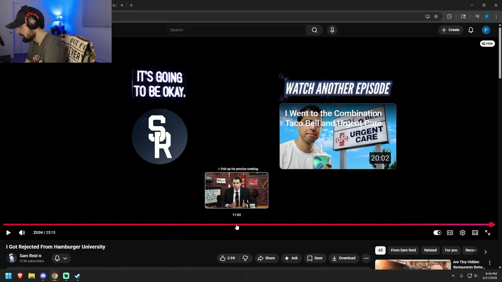Click the page vertical scrollbar
Viewport: 502px width, 282px height.
[500, 53]
